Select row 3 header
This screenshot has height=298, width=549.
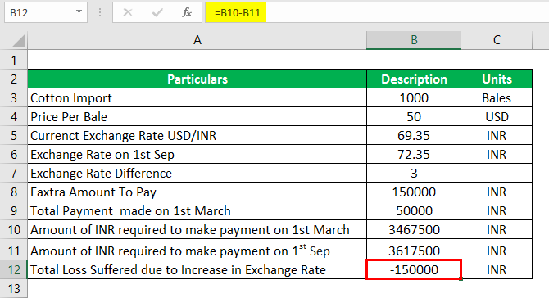click(14, 98)
